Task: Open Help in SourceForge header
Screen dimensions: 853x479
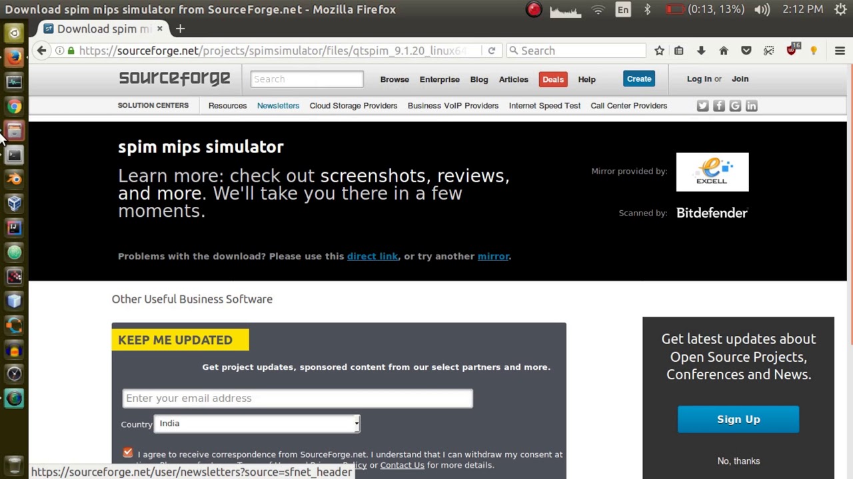Action: 587,79
